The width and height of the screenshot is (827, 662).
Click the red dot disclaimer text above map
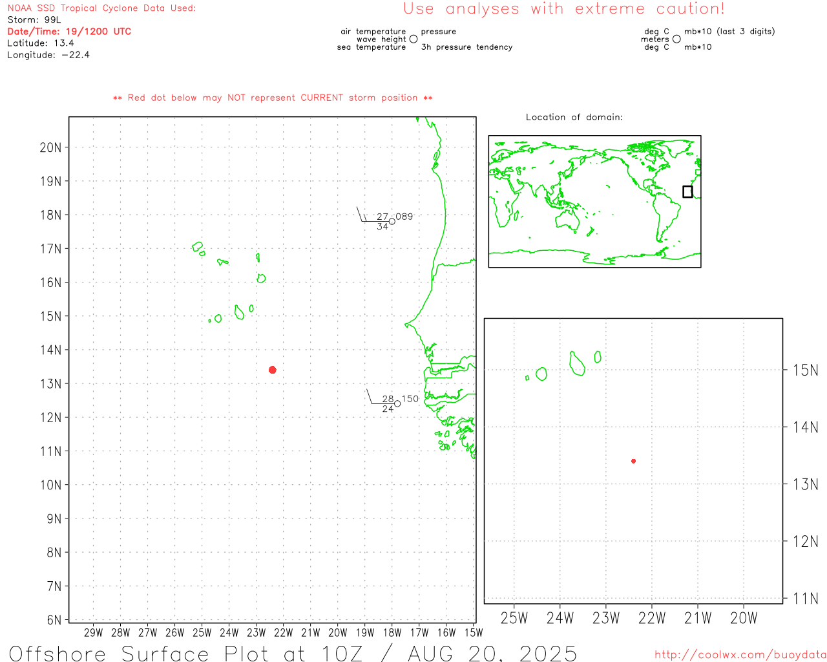(273, 98)
